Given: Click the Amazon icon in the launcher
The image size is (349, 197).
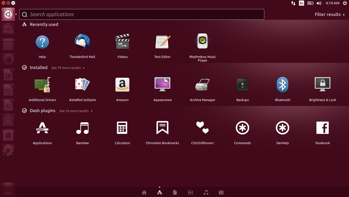Looking at the screenshot, I should tap(8, 135).
